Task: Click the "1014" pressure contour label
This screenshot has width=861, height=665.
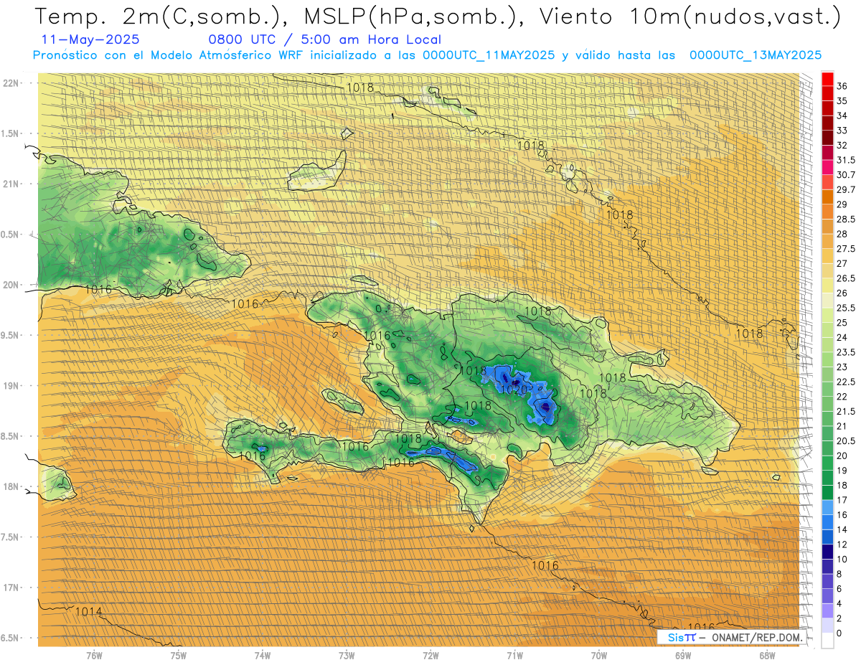Action: click(x=88, y=612)
